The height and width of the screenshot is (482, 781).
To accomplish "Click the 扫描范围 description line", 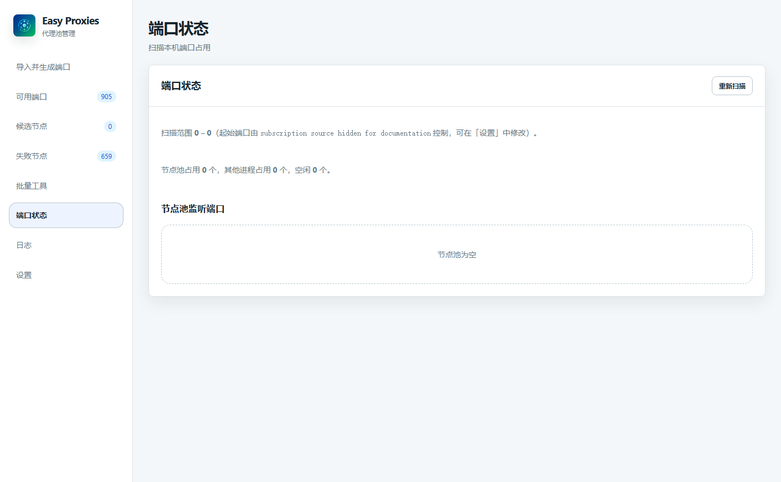I will click(350, 133).
